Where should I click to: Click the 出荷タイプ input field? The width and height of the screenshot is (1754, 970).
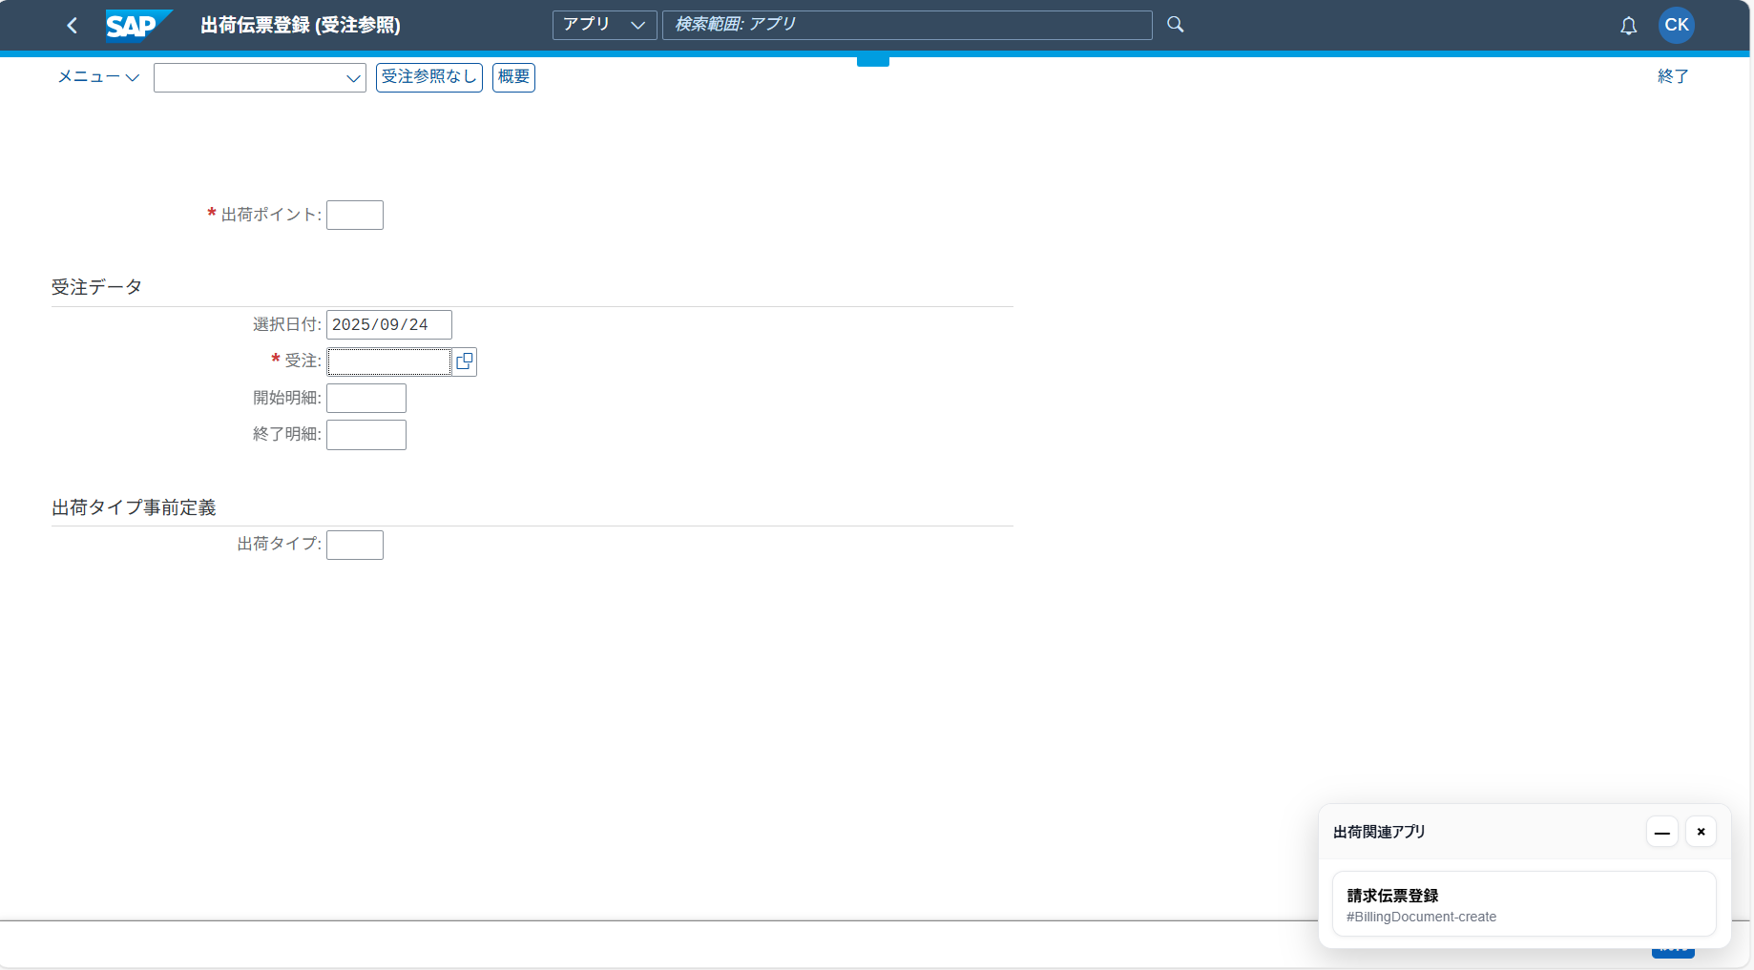355,546
